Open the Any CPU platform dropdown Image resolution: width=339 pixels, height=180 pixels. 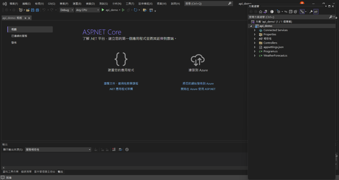point(87,10)
